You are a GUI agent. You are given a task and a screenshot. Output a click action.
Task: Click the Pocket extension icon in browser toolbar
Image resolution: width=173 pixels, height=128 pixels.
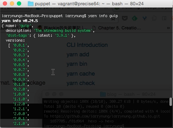tap(125, 18)
